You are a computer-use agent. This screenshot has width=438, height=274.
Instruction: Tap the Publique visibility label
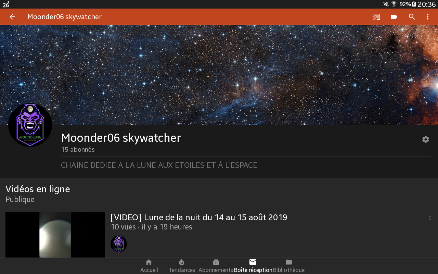[20, 200]
